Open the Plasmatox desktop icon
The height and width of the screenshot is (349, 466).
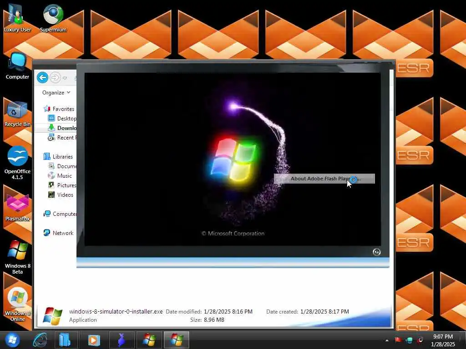(x=17, y=207)
